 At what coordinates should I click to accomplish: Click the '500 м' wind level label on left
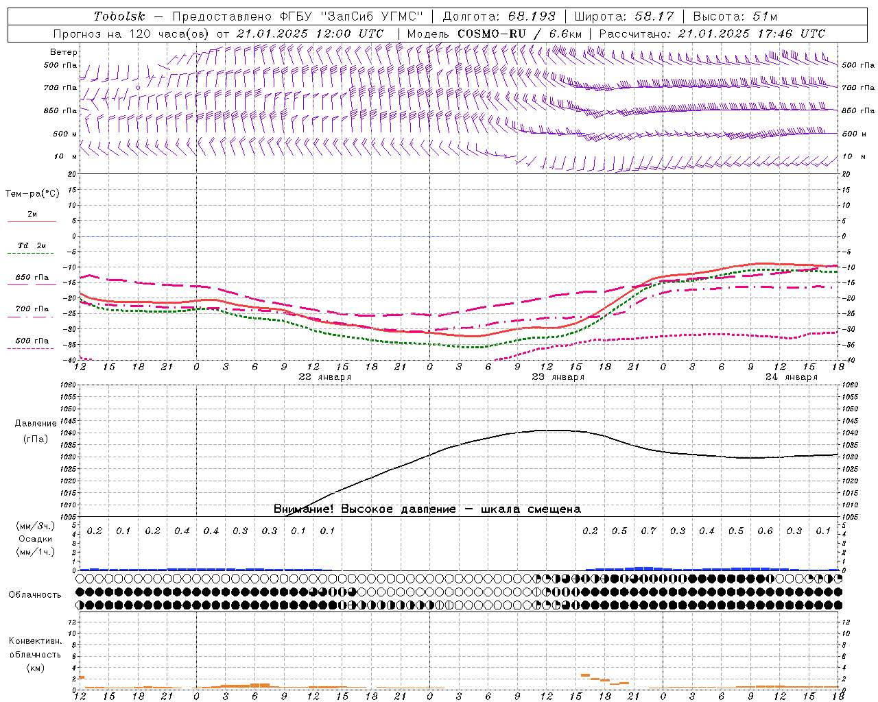pyautogui.click(x=65, y=134)
